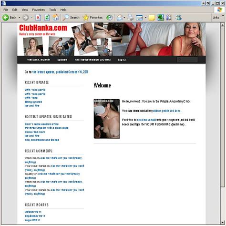The width and height of the screenshot is (226, 226).
Task: Open the File menu
Action: pos(6,10)
